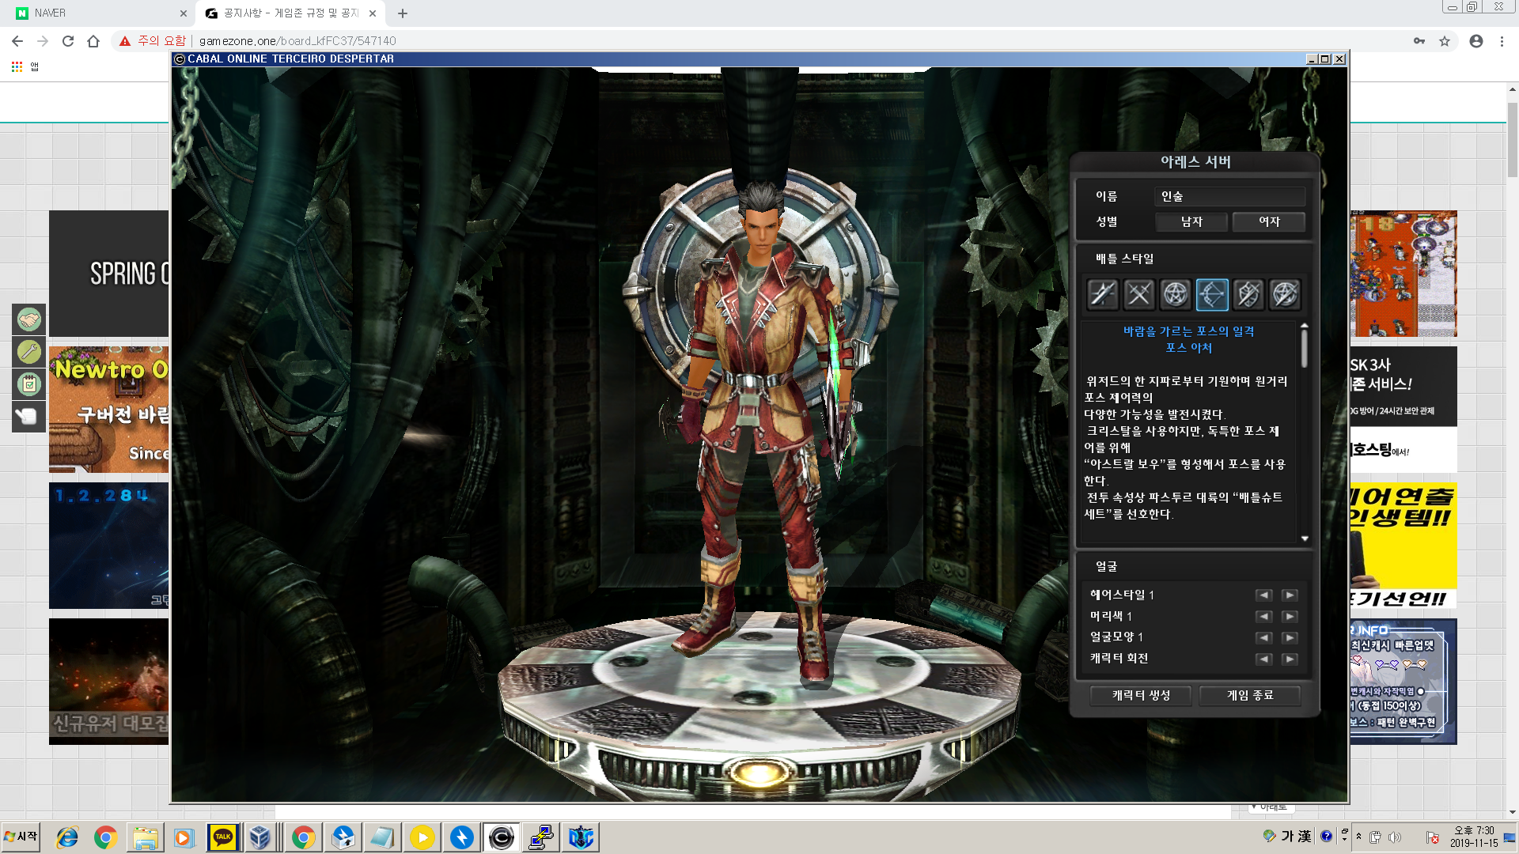
Task: Next 헤어스타일 with right arrow
Action: click(1290, 595)
